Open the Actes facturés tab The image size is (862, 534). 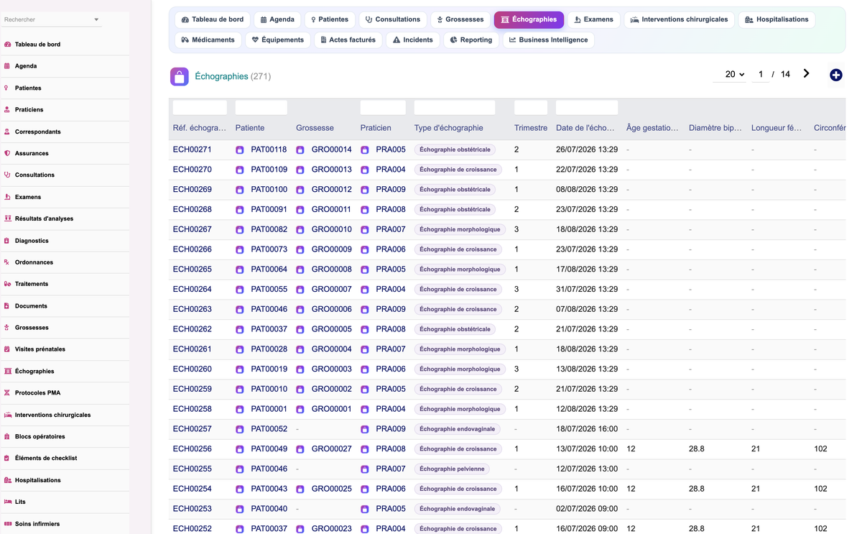coord(348,40)
